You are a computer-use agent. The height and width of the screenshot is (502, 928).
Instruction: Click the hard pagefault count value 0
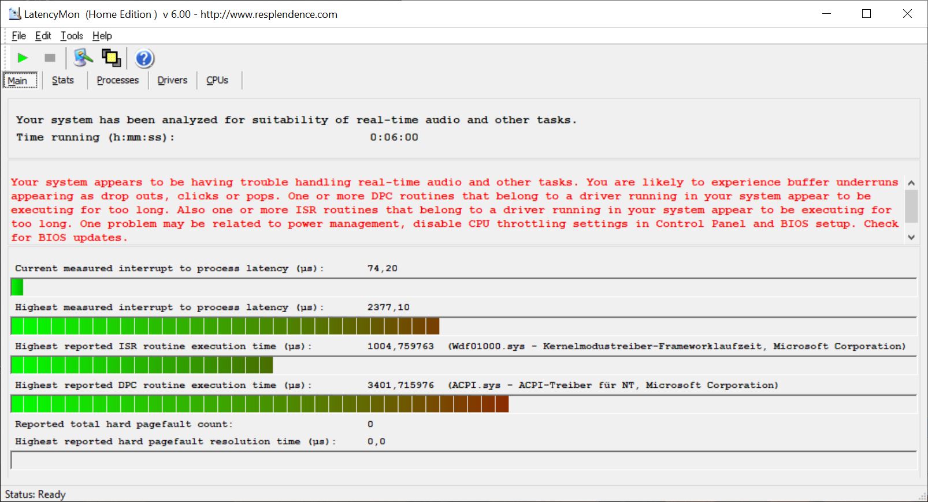tap(370, 424)
